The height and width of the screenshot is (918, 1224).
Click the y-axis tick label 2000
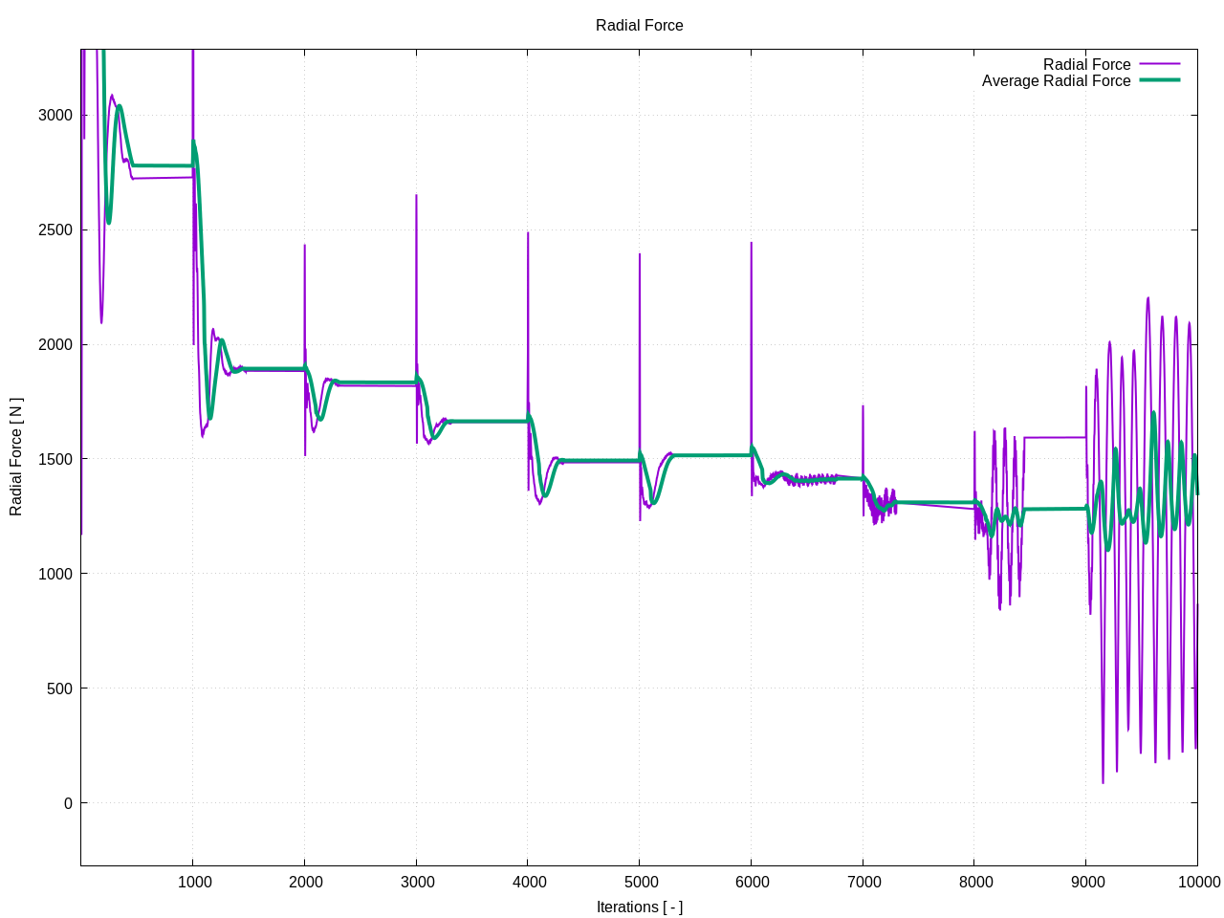coord(55,344)
